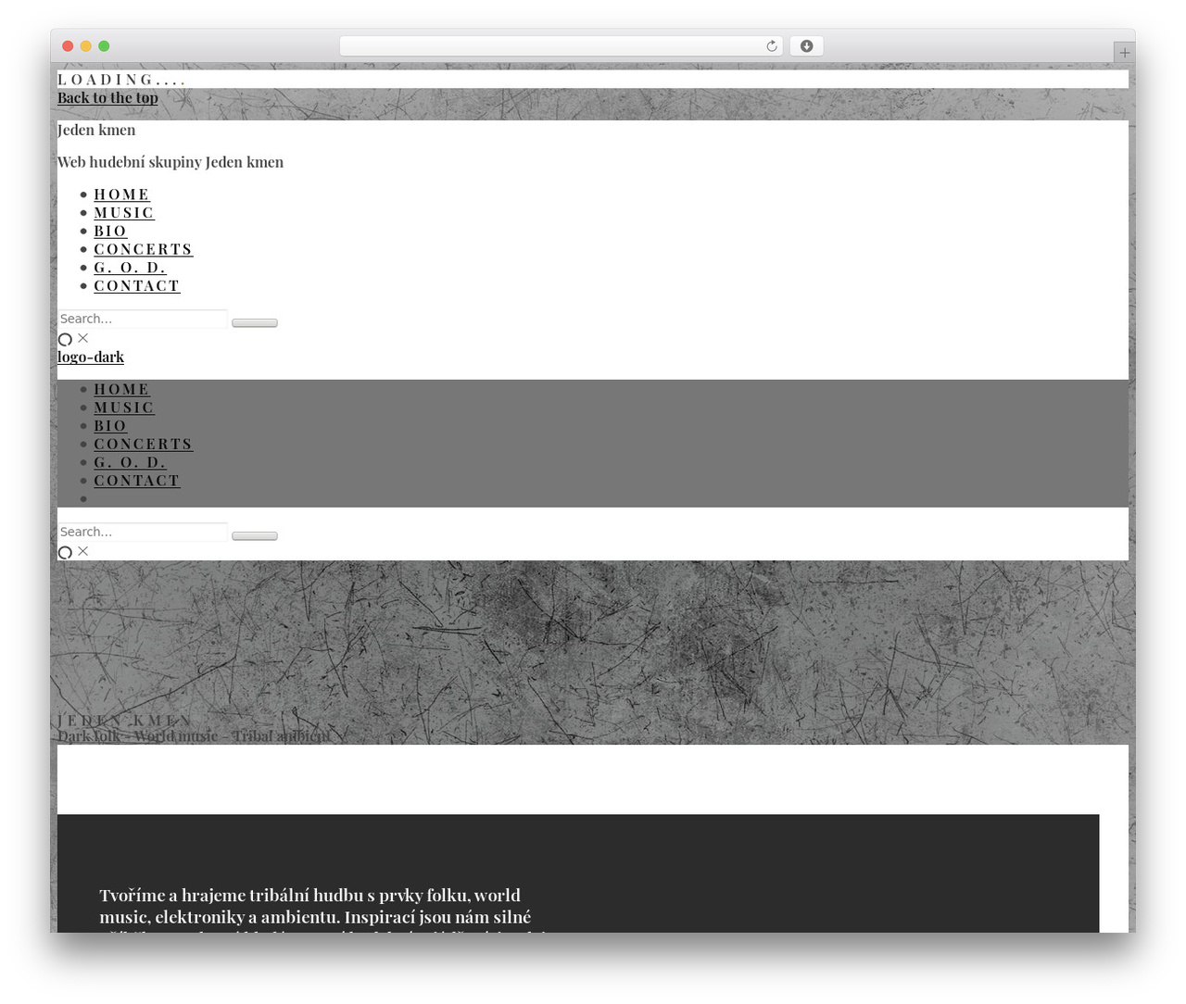Open the logo-dark link

tap(91, 357)
